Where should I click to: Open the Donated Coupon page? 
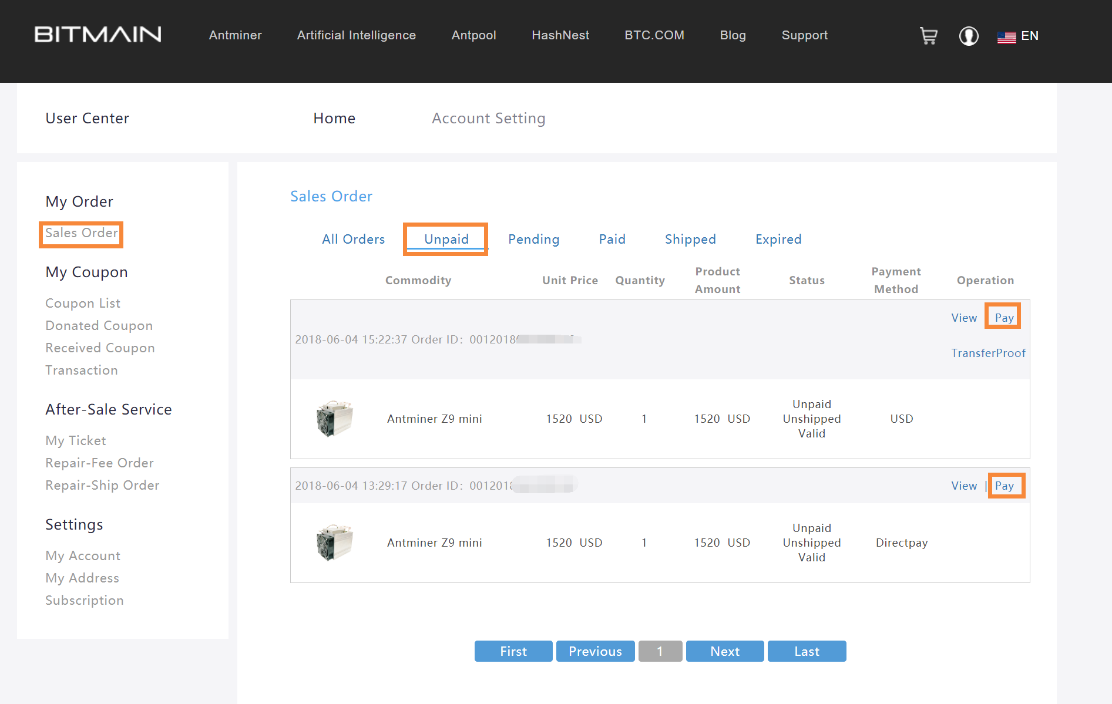tap(99, 325)
